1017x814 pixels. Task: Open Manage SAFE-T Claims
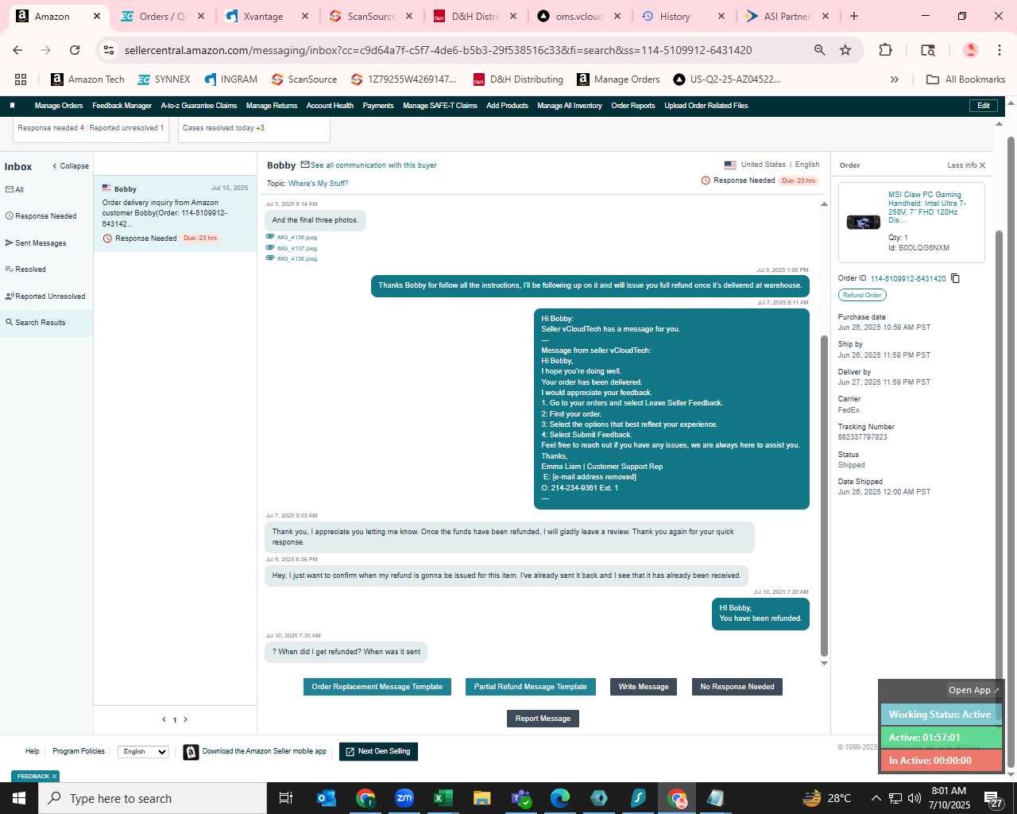pyautogui.click(x=440, y=106)
